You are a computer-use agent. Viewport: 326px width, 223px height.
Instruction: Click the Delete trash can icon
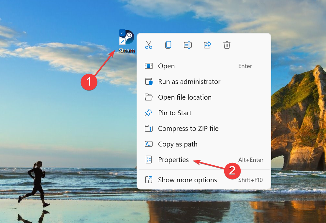[x=227, y=45]
